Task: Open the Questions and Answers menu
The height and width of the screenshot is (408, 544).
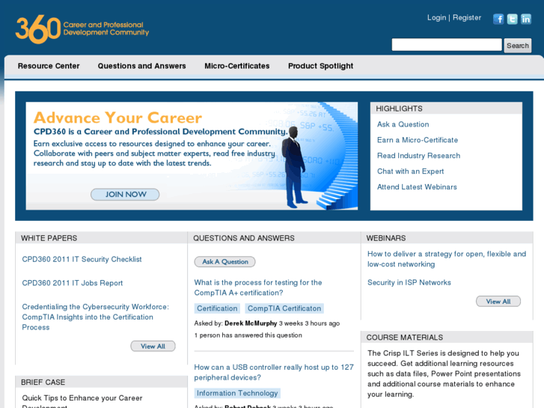Action: point(141,66)
